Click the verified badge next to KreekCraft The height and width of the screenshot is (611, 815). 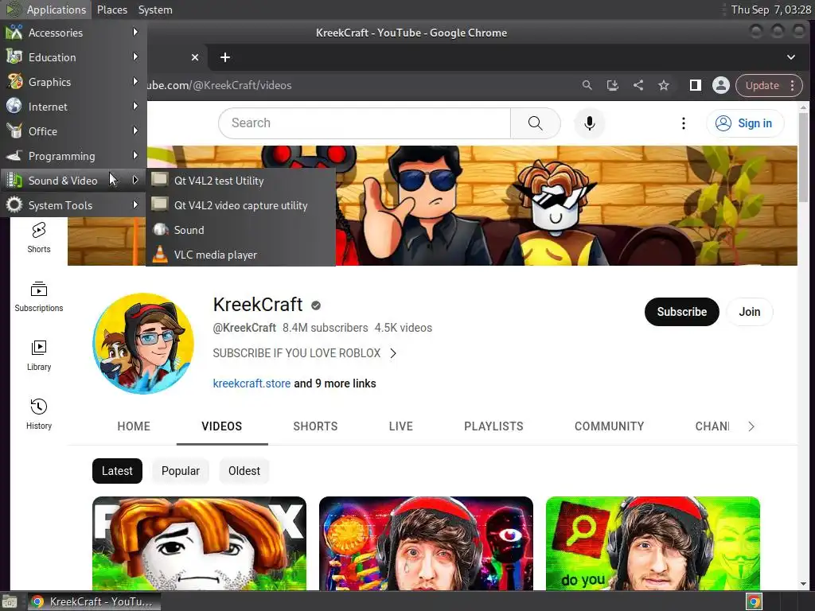tap(315, 305)
